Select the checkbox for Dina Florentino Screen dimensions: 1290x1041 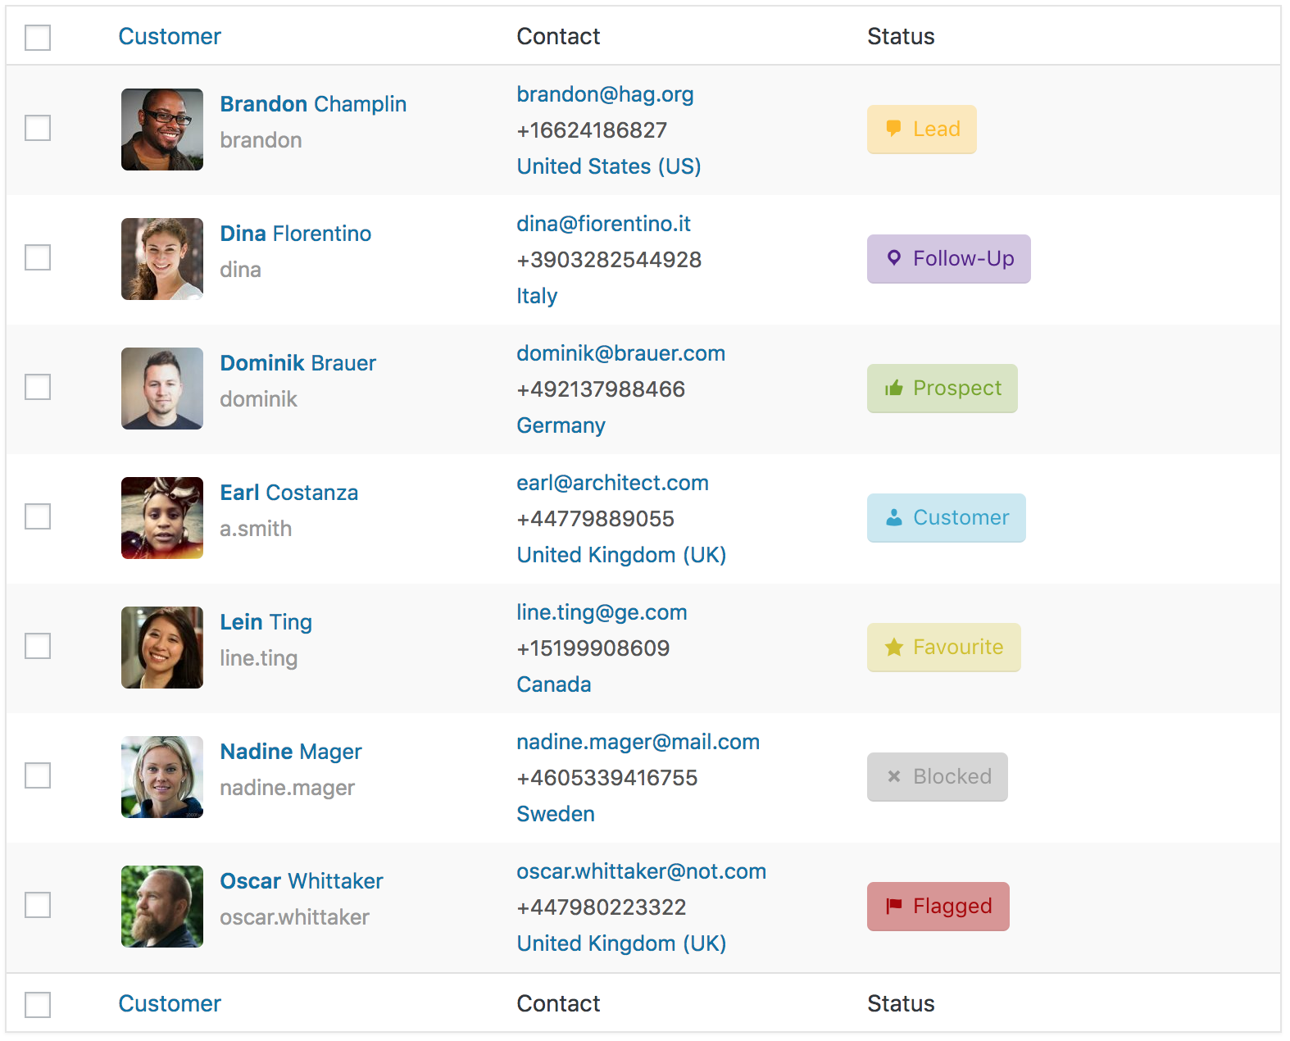coord(38,257)
